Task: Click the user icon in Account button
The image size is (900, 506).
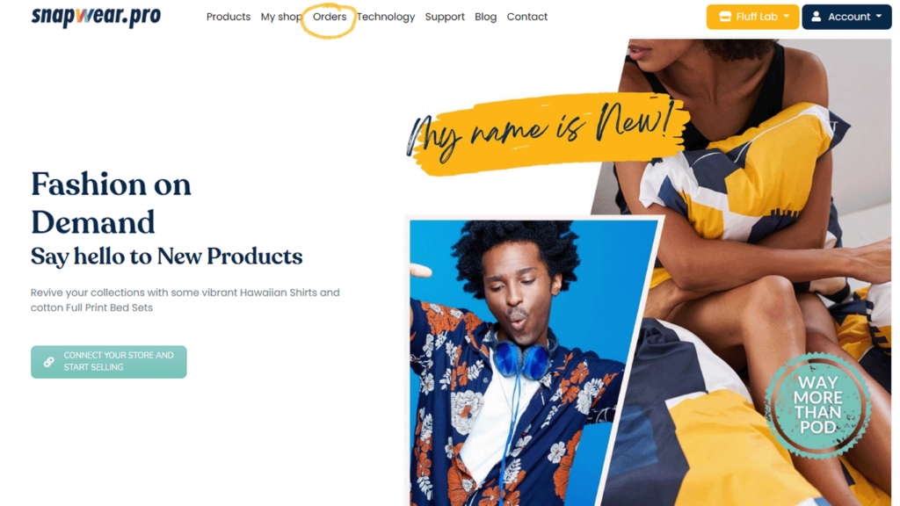Action: (x=816, y=17)
